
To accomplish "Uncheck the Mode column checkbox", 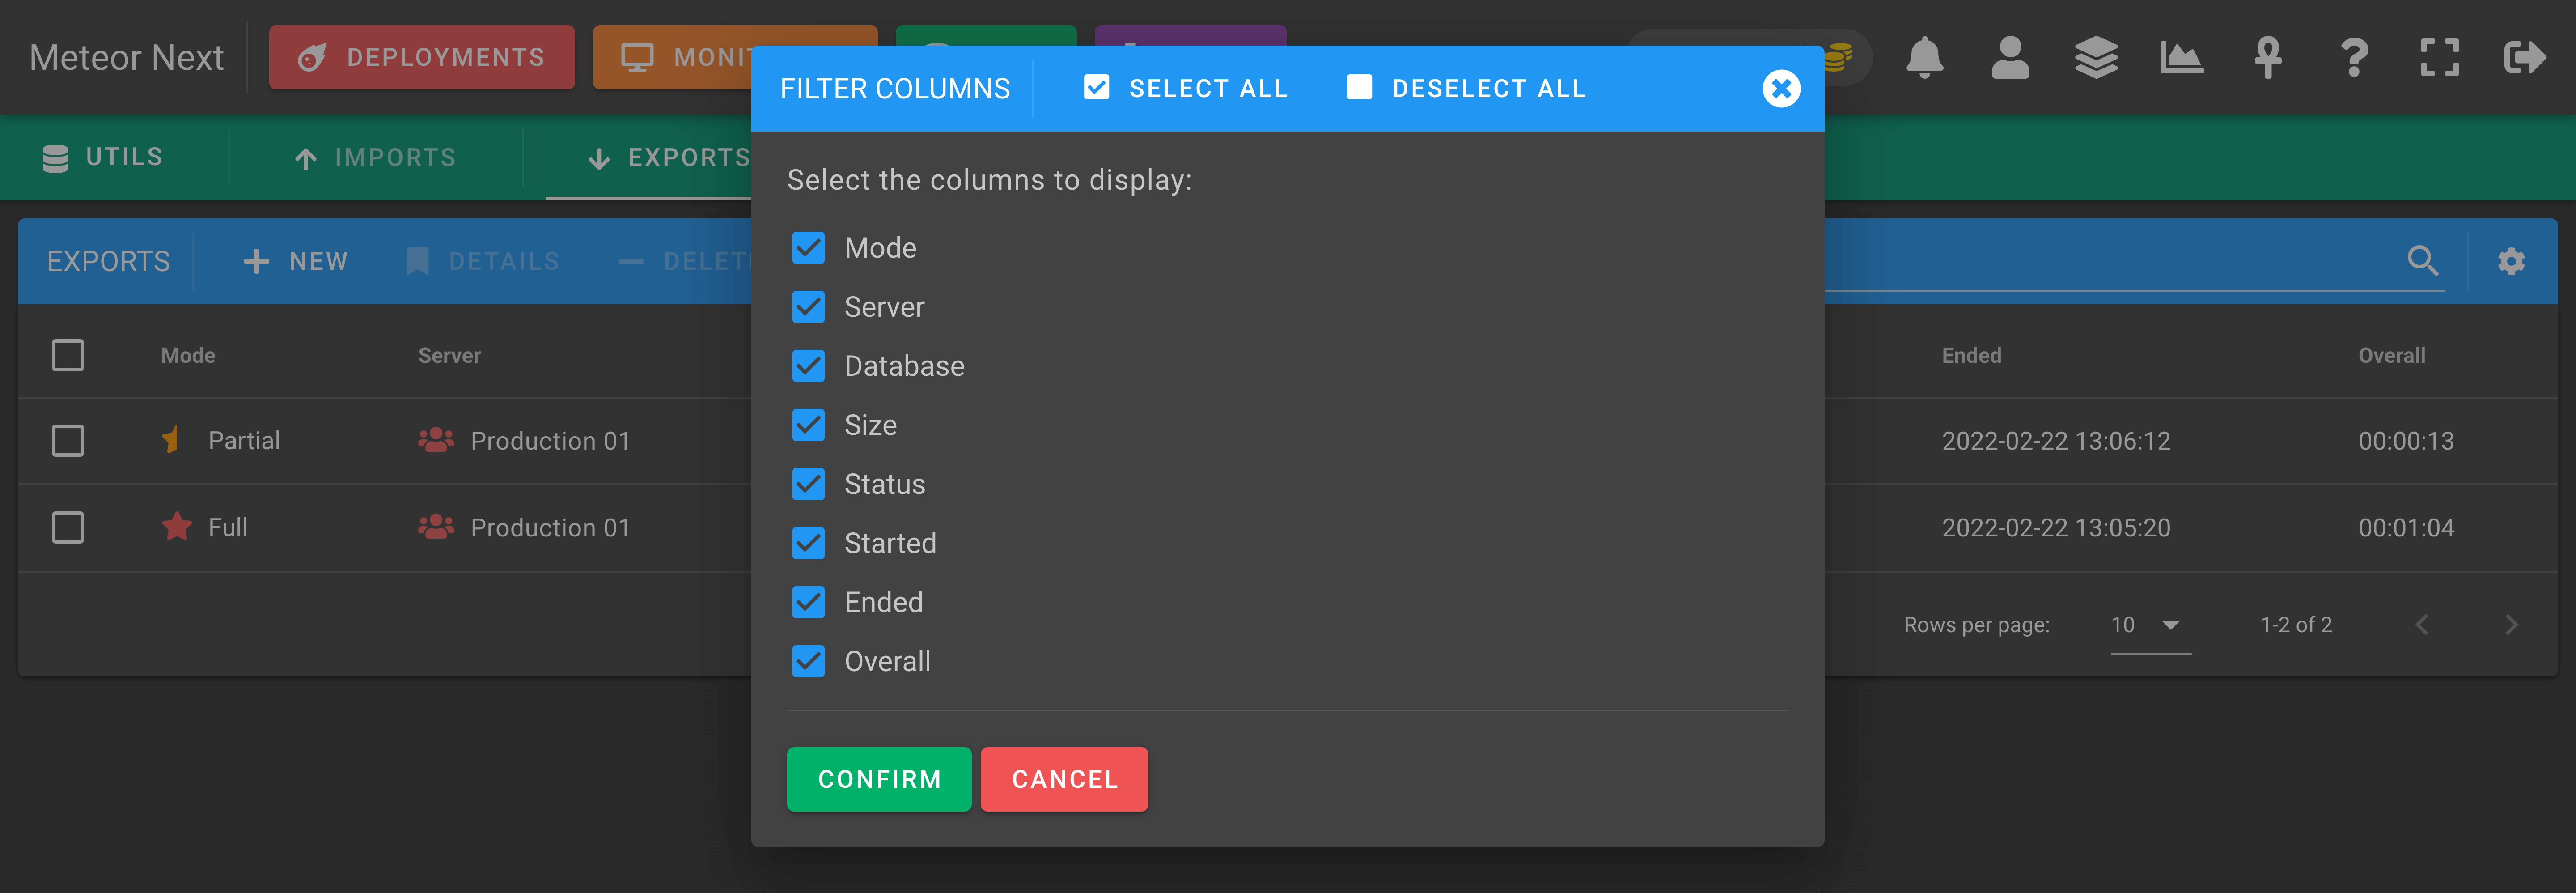I will 808,248.
